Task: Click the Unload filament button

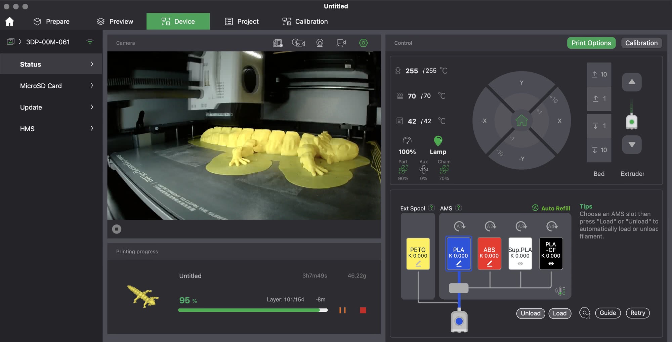Action: pyautogui.click(x=531, y=313)
